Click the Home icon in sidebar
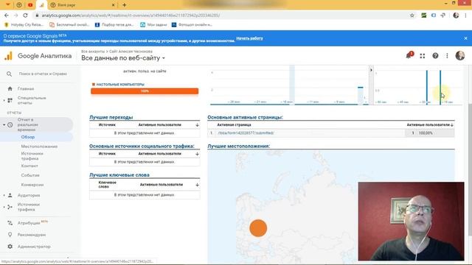 (10, 88)
